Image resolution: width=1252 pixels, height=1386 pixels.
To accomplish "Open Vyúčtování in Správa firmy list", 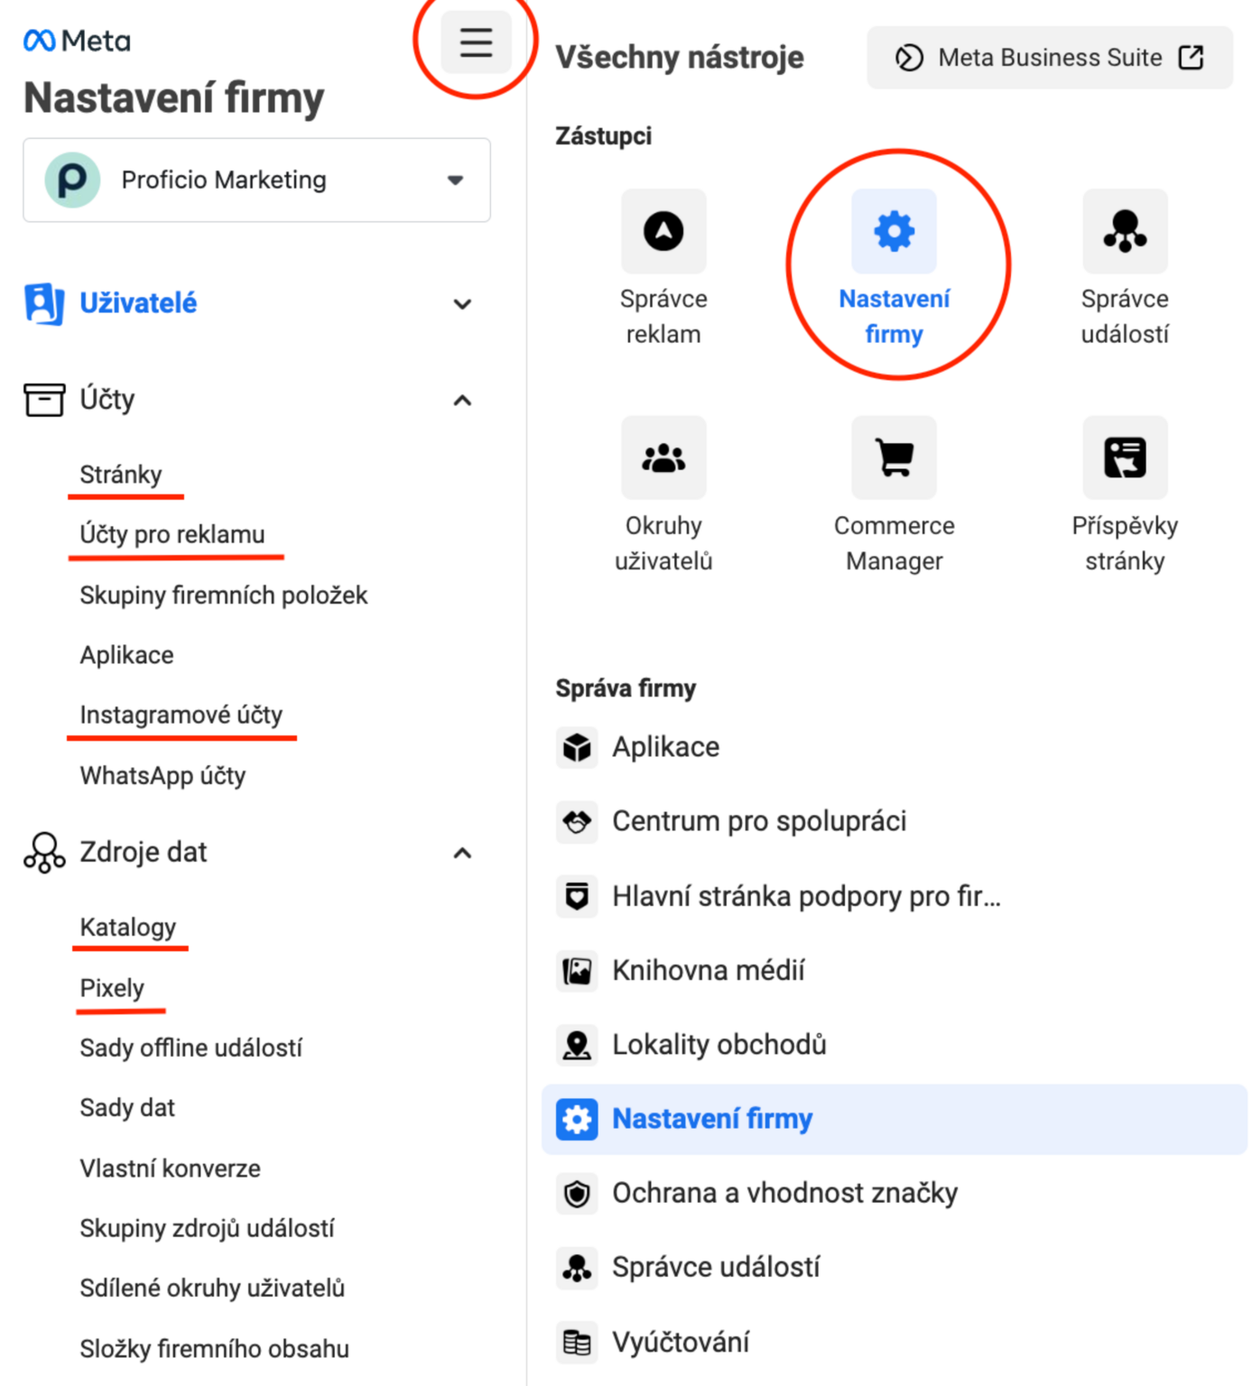I will [x=681, y=1342].
